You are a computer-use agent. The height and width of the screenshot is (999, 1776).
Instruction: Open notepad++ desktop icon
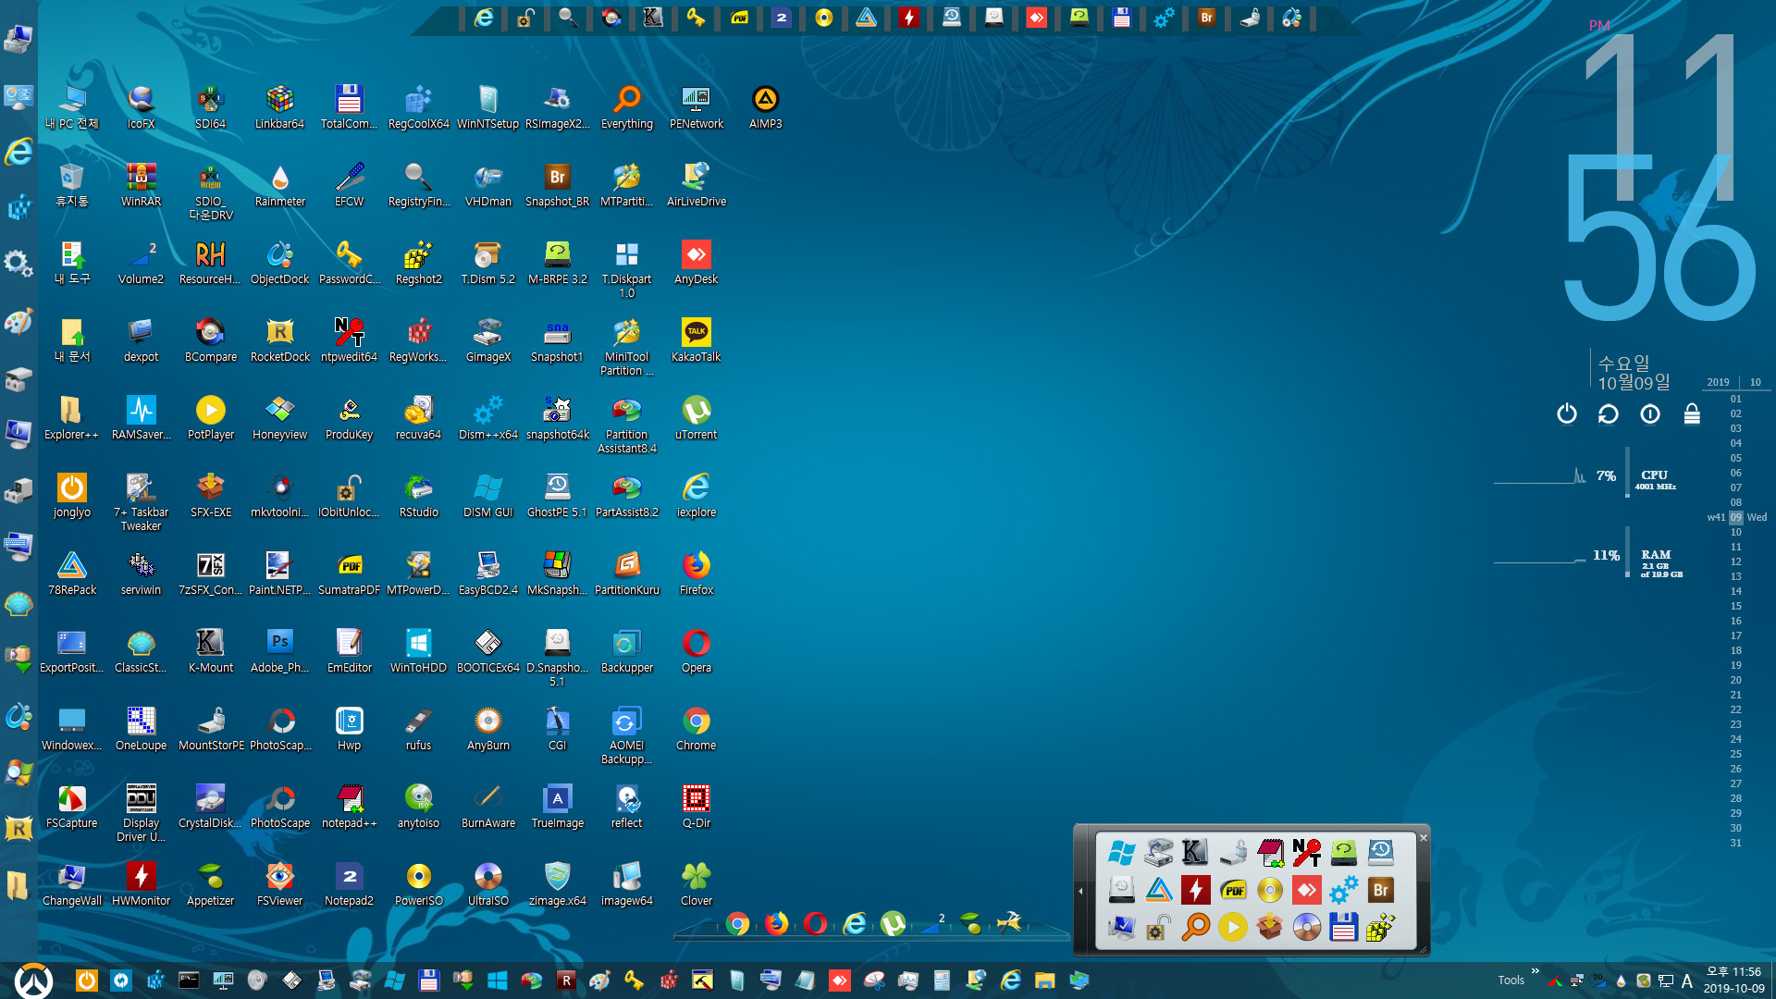(349, 806)
